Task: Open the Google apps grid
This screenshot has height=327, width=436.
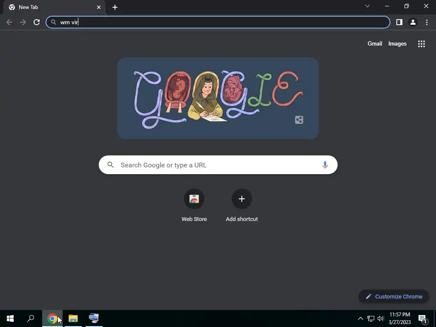Action: coord(421,44)
